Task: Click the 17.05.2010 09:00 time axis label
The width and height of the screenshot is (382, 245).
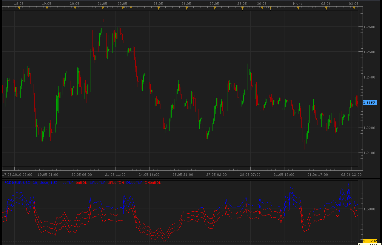Action: (x=17, y=175)
